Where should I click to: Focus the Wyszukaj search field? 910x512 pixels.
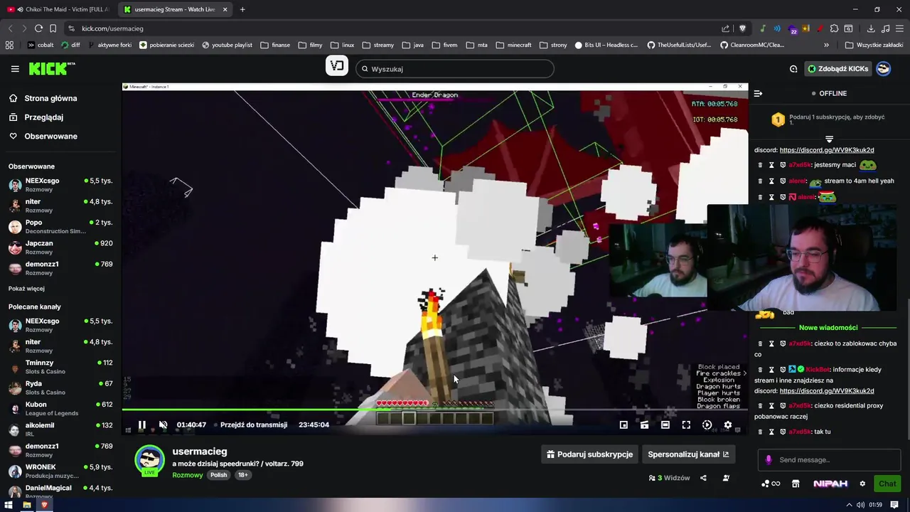455,69
